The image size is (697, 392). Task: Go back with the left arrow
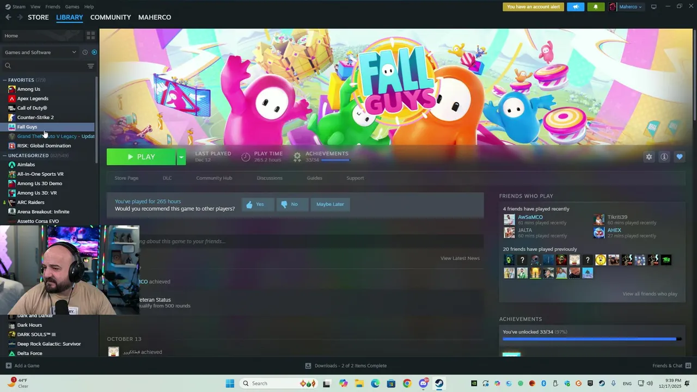click(8, 17)
